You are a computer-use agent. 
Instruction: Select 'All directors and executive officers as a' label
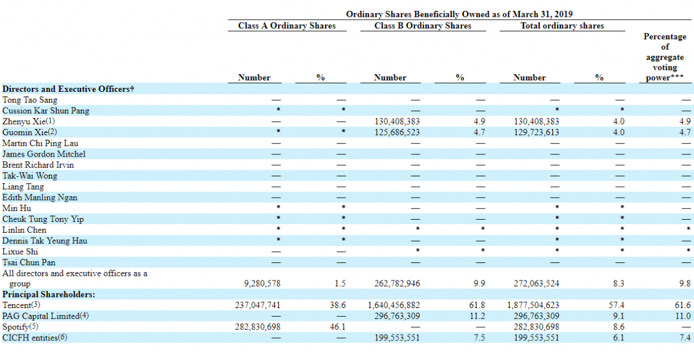point(75,273)
